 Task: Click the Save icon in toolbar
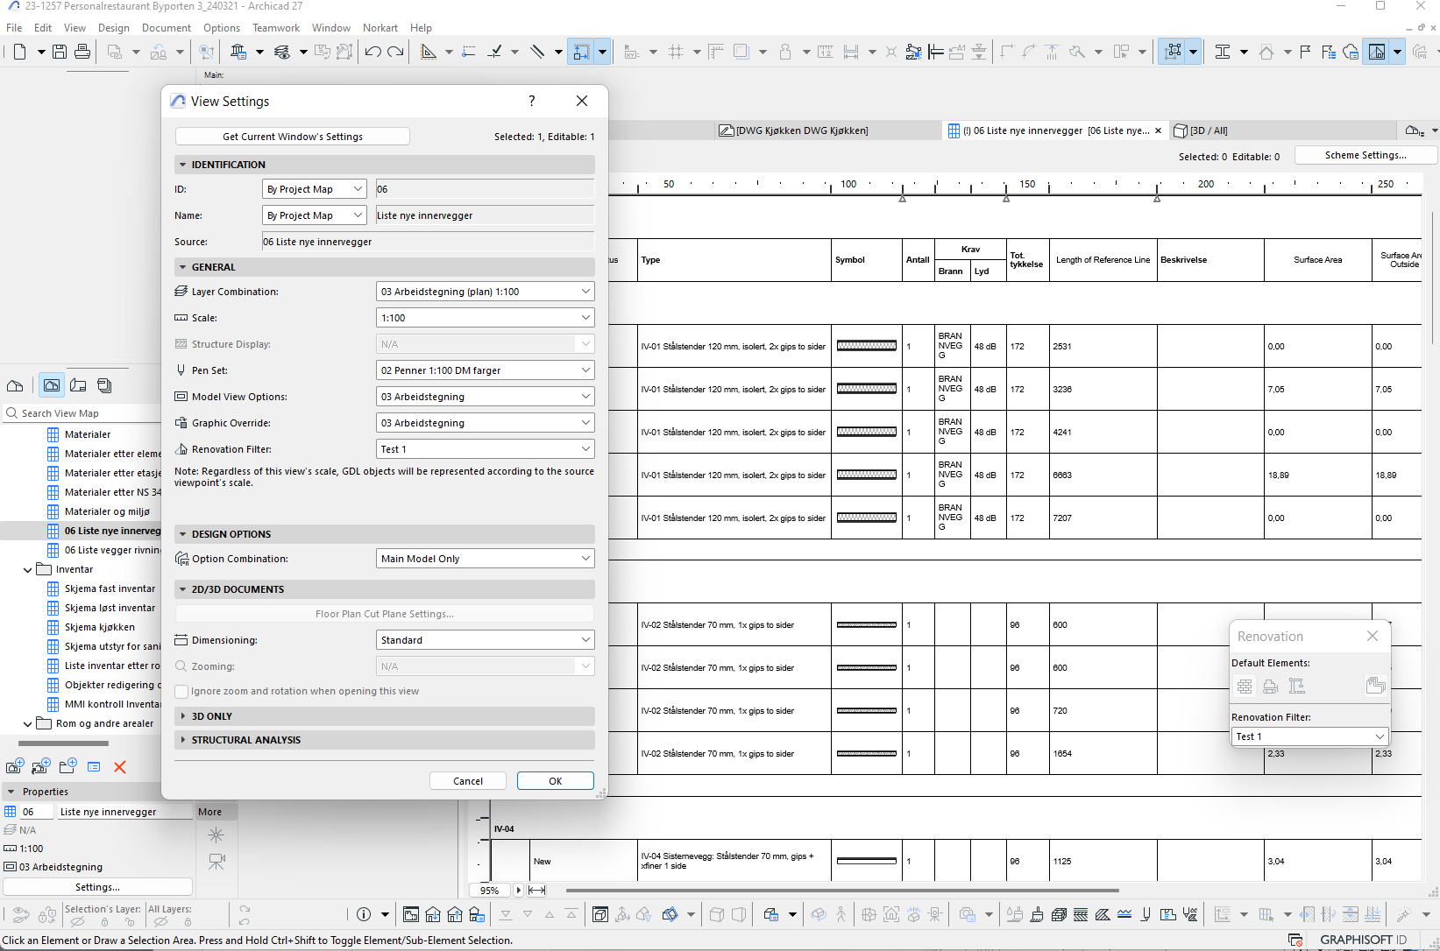pos(60,52)
